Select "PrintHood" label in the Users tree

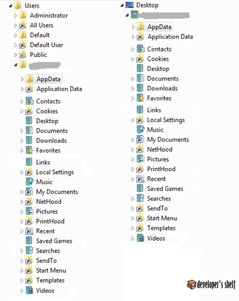tap(50, 221)
